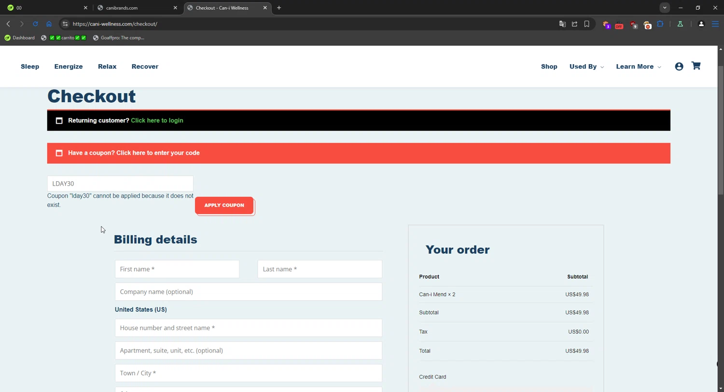The height and width of the screenshot is (392, 724).
Task: Click the coupon does-not-exist error message
Action: pyautogui.click(x=120, y=201)
